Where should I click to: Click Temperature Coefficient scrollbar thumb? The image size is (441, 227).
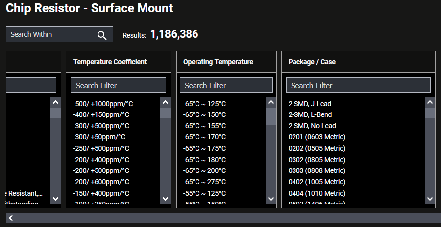(x=165, y=113)
